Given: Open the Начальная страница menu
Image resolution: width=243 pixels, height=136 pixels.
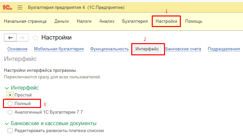Looking at the screenshot, I should pyautogui.click(x=25, y=21).
